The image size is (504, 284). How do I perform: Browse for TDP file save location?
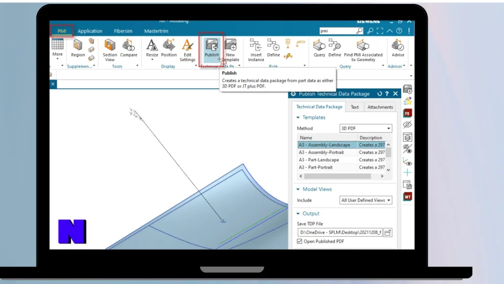point(388,232)
